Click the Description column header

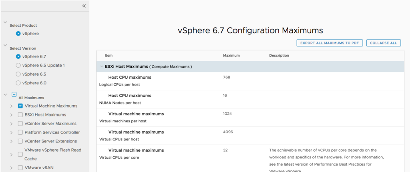pos(279,56)
